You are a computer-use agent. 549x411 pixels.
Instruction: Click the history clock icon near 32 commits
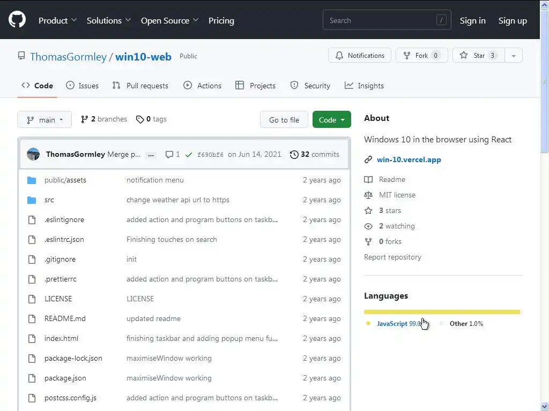pos(294,155)
